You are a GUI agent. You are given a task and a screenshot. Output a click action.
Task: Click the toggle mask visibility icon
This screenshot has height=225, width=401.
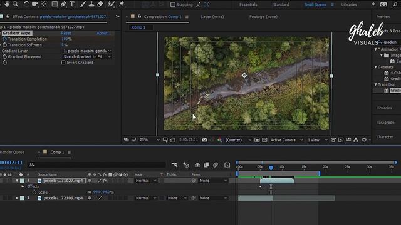pos(173,139)
